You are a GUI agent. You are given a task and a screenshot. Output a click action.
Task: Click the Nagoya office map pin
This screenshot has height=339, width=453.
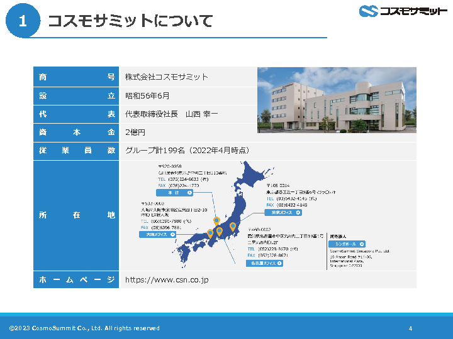click(x=220, y=231)
